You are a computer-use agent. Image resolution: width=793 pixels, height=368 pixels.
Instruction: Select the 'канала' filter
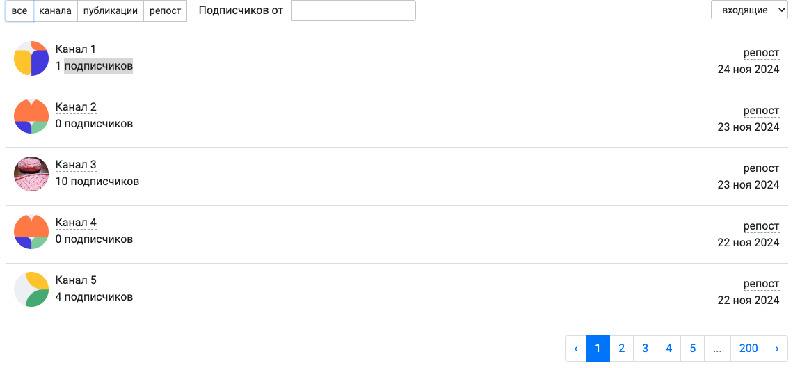pyautogui.click(x=55, y=10)
